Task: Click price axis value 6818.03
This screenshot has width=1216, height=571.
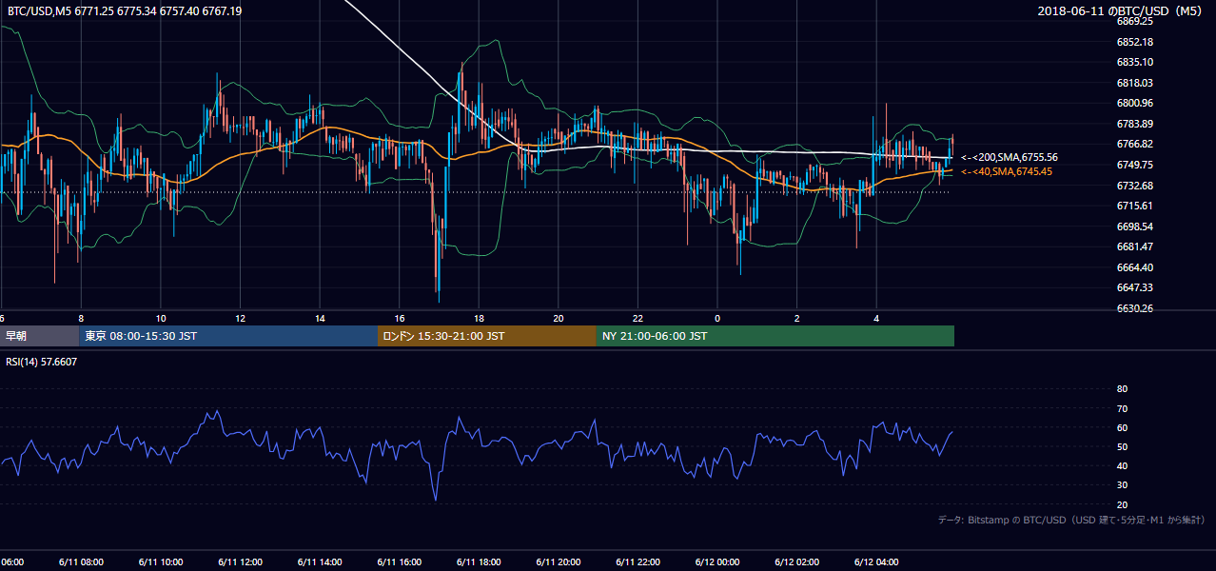Action: point(1134,83)
